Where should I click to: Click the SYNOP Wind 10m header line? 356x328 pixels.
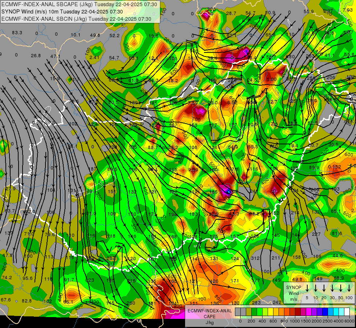coord(62,12)
